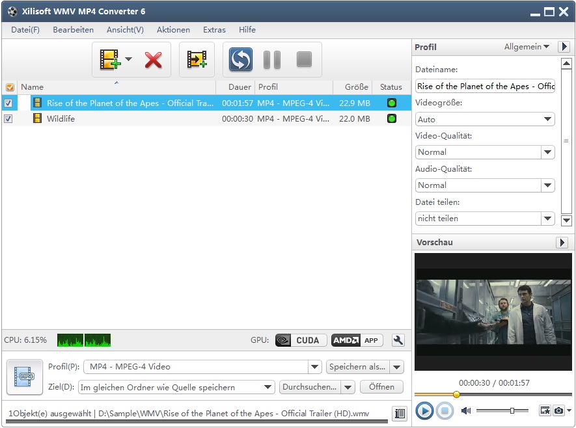Click the Dateiname text field
The width and height of the screenshot is (576, 428).
[485, 87]
